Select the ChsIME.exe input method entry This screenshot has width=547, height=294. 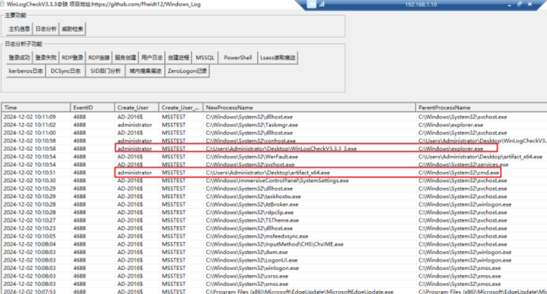[x=274, y=244]
